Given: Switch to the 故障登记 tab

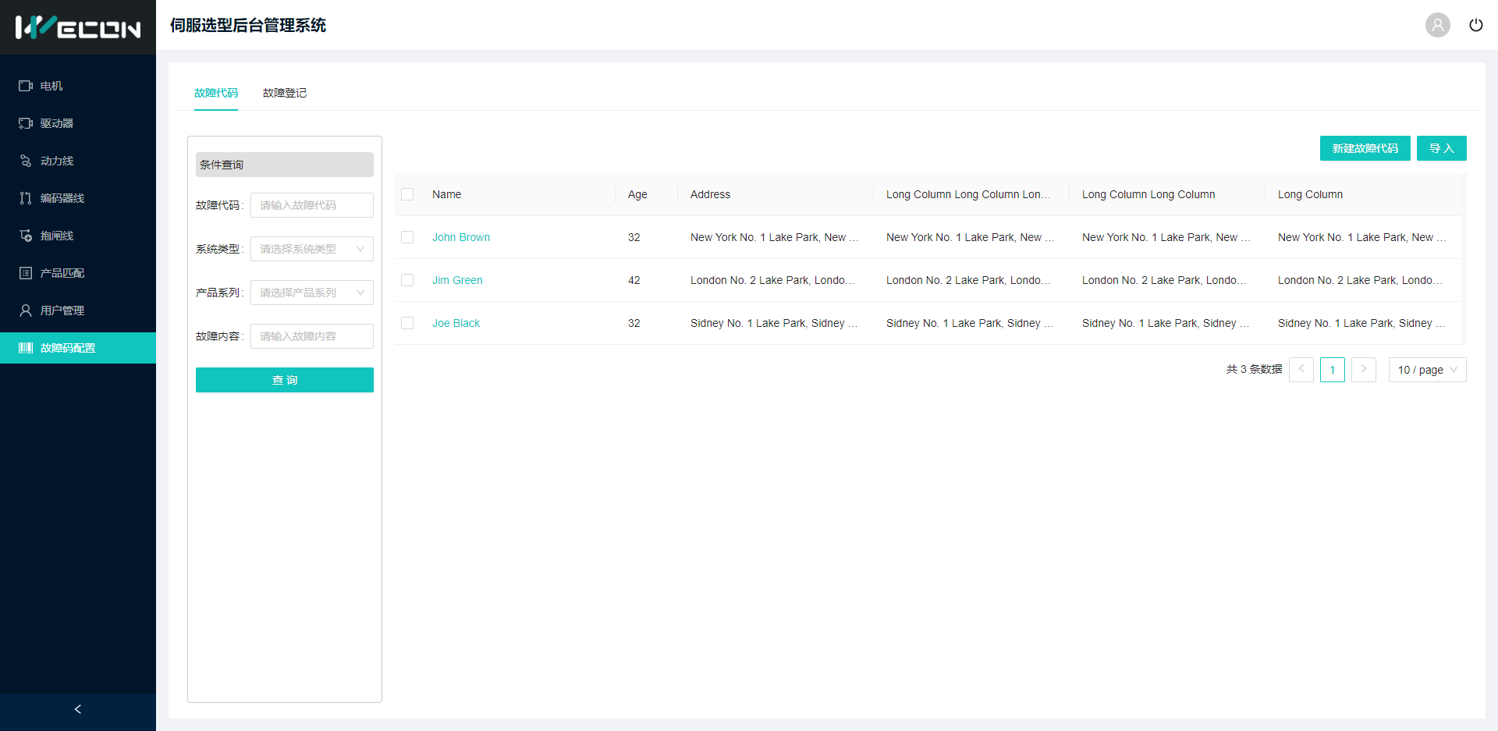Looking at the screenshot, I should point(285,93).
